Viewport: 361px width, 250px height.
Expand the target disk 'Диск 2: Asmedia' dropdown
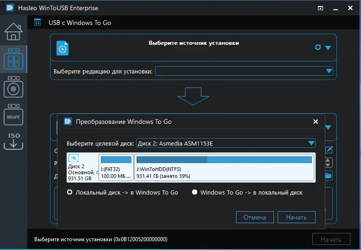click(x=311, y=143)
